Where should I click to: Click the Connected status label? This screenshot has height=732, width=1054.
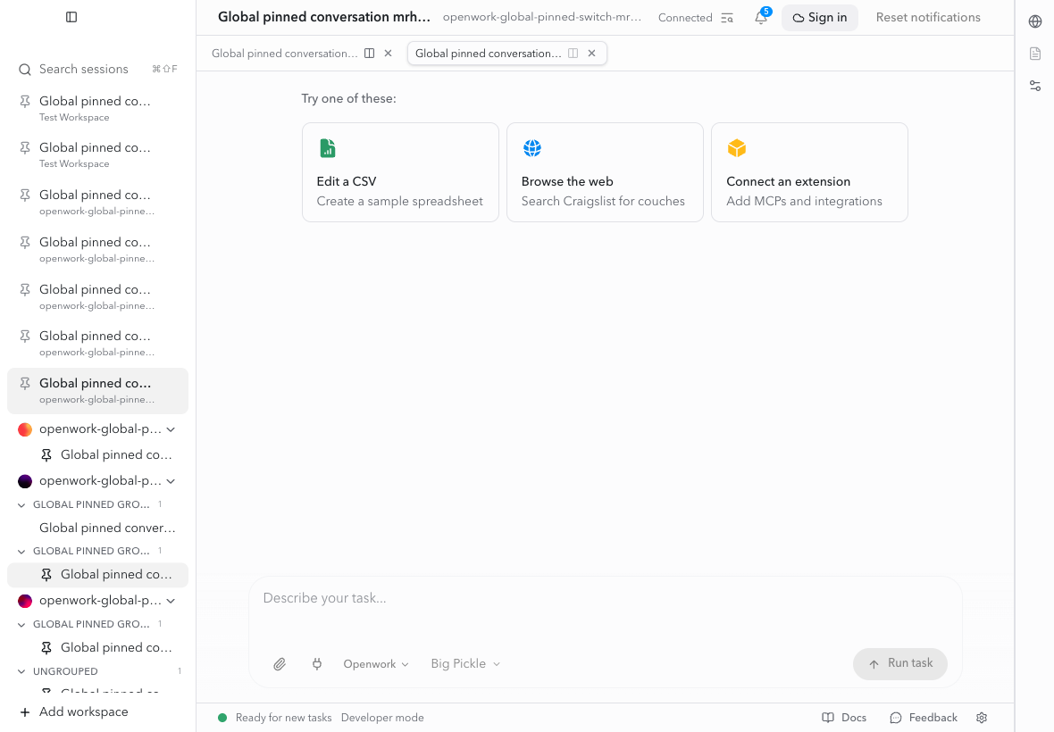pos(685,18)
